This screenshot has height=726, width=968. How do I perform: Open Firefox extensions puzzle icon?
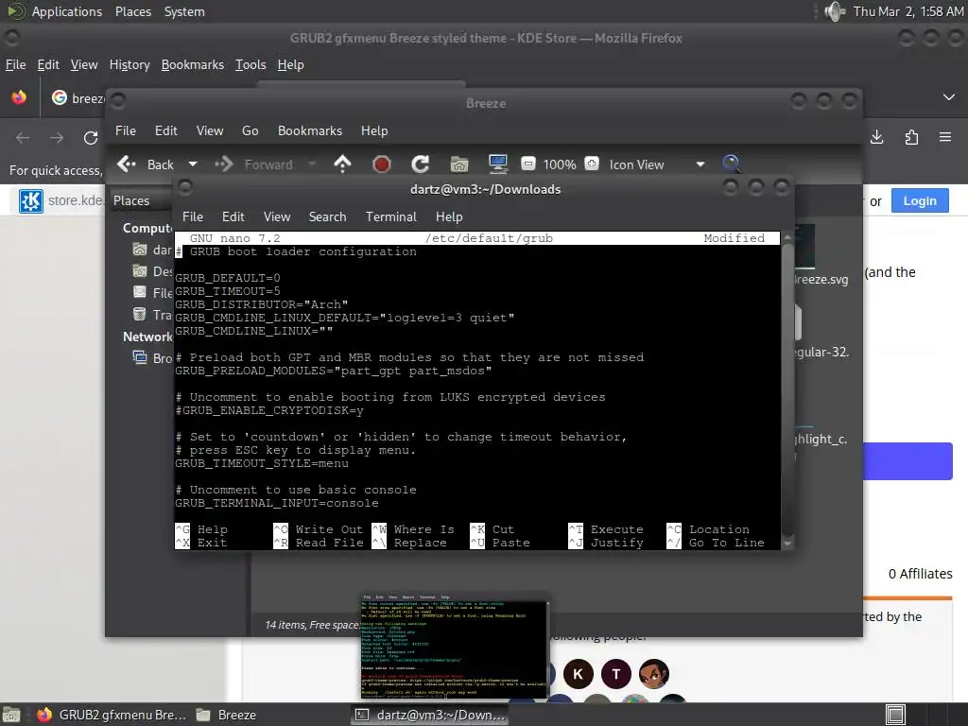point(911,137)
